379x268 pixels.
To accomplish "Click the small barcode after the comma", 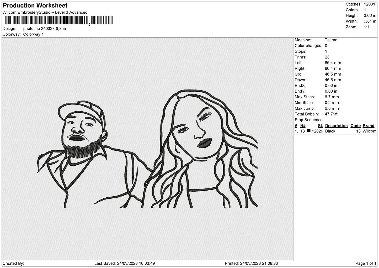I will pyautogui.click(x=102, y=20).
